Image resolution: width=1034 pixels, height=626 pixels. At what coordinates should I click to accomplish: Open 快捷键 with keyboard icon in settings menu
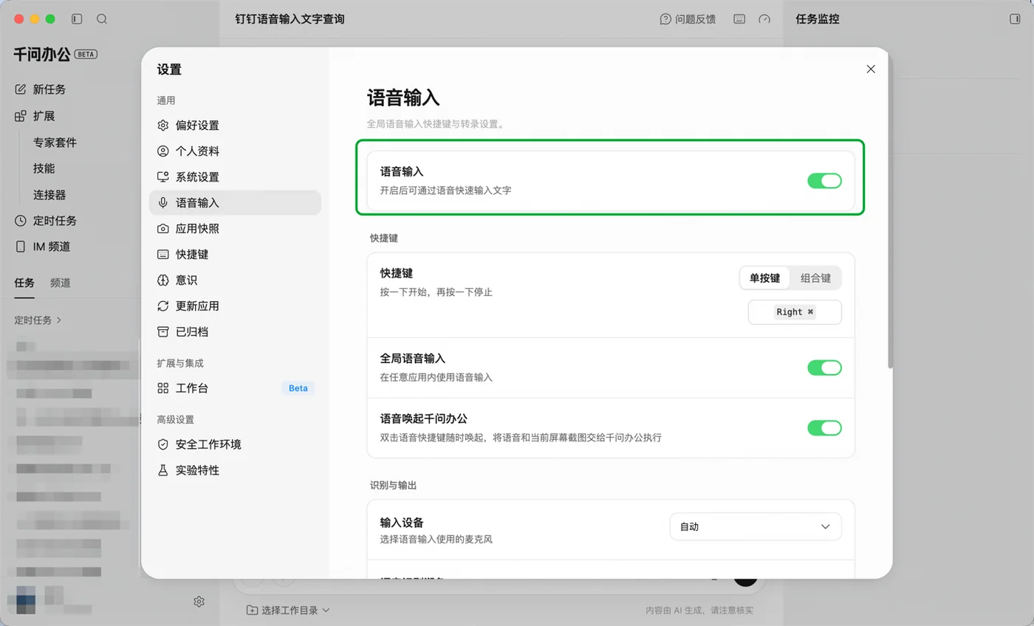point(235,255)
